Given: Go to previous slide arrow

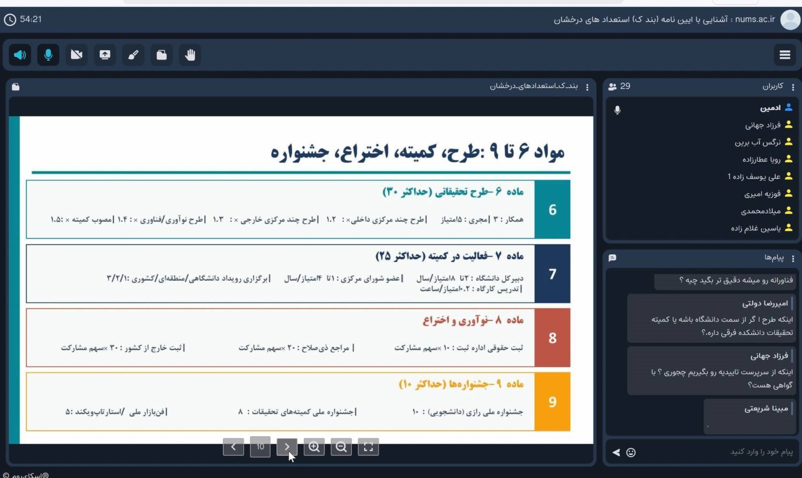Looking at the screenshot, I should [x=233, y=446].
